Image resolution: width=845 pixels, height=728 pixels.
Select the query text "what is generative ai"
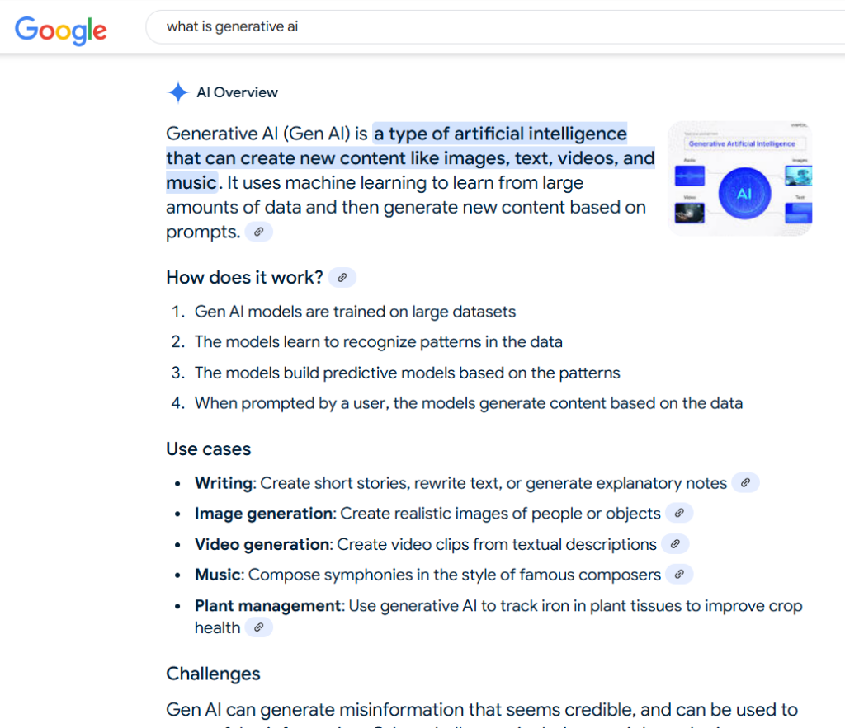click(x=232, y=26)
